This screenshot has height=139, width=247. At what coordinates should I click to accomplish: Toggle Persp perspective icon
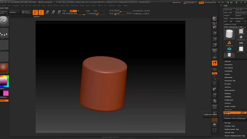pyautogui.click(x=215, y=51)
